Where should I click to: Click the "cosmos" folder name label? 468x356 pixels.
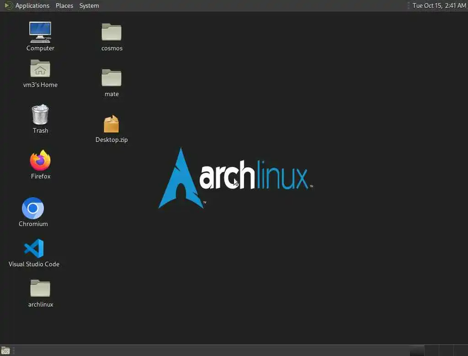pos(112,49)
